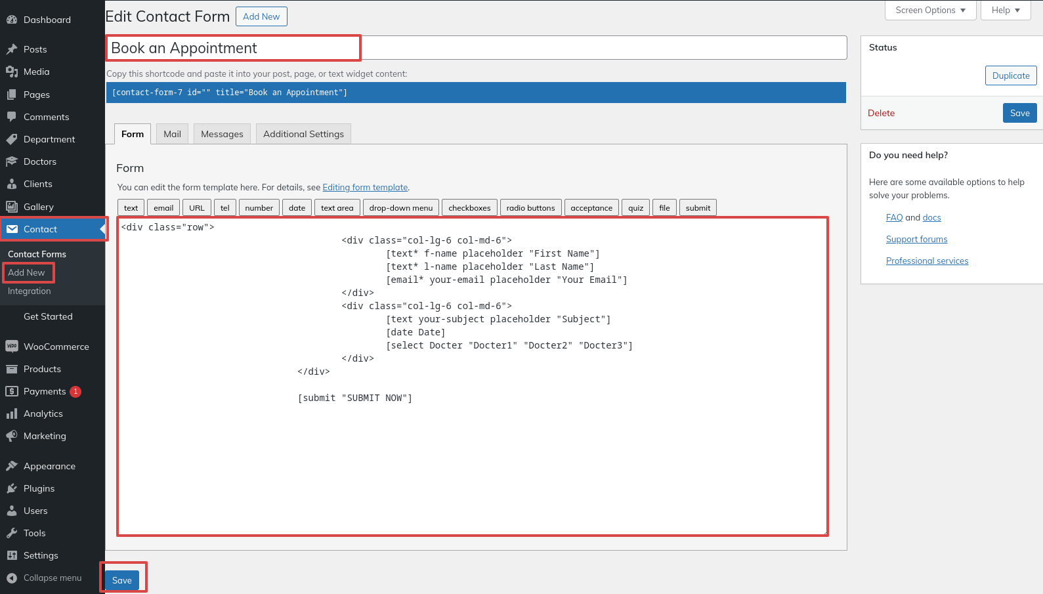
Task: Click the Plugins plug icon
Action: [12, 488]
